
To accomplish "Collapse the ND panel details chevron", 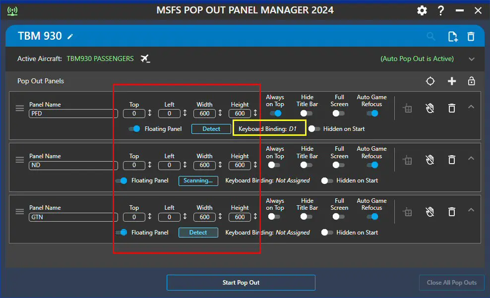I will [x=471, y=158].
